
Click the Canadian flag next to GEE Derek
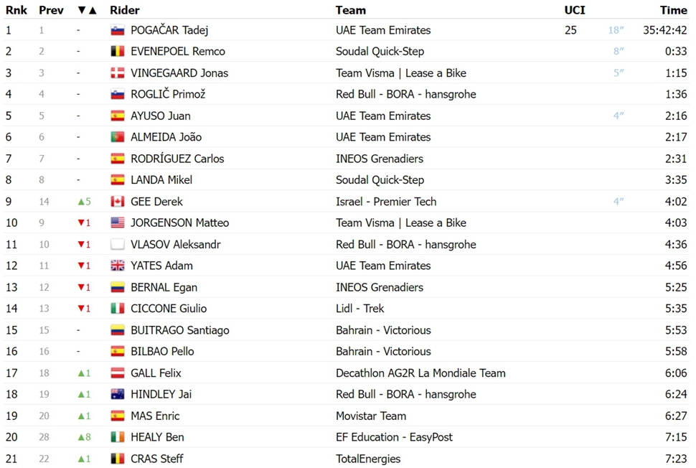[117, 202]
